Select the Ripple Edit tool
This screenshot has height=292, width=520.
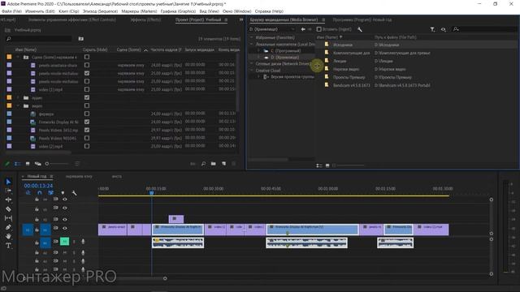(8, 200)
